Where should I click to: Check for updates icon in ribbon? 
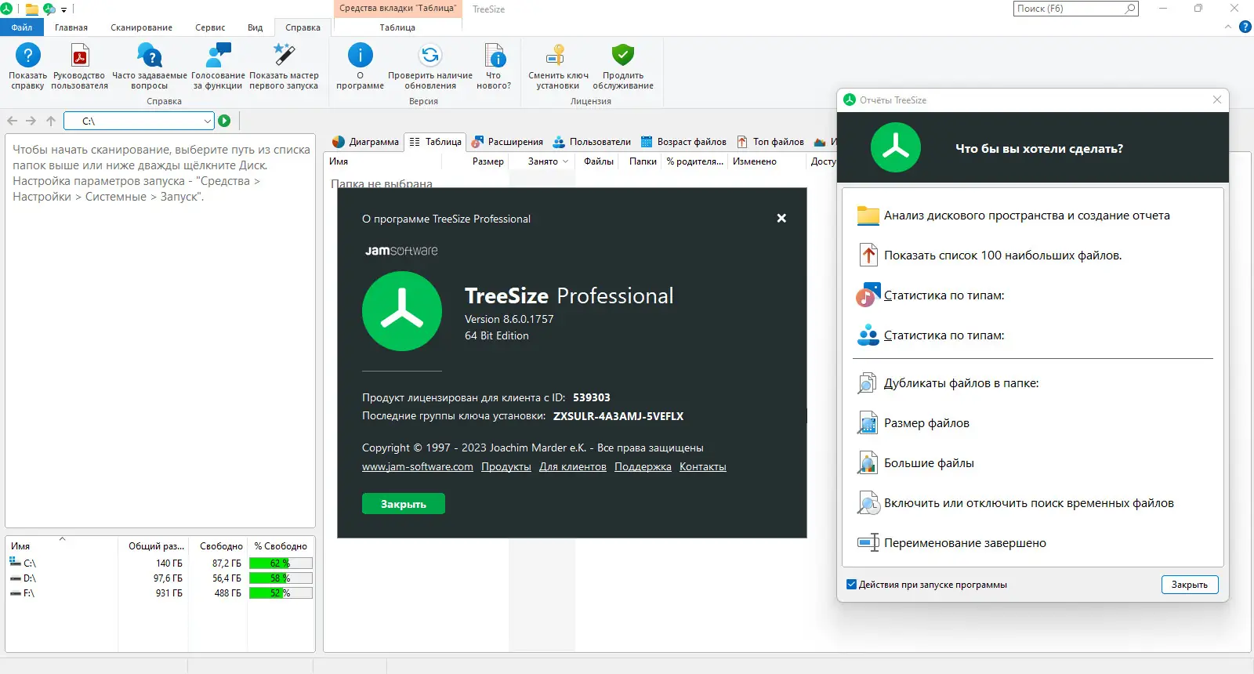click(430, 56)
